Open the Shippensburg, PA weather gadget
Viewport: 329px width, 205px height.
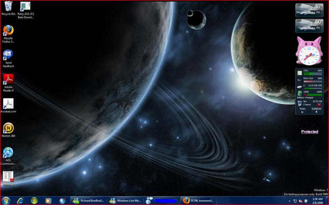pos(309,26)
